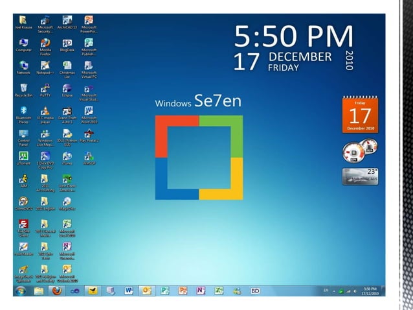Open the Bluetooth Places desktop icon
Screen dimensions: 413x310
click(x=23, y=115)
